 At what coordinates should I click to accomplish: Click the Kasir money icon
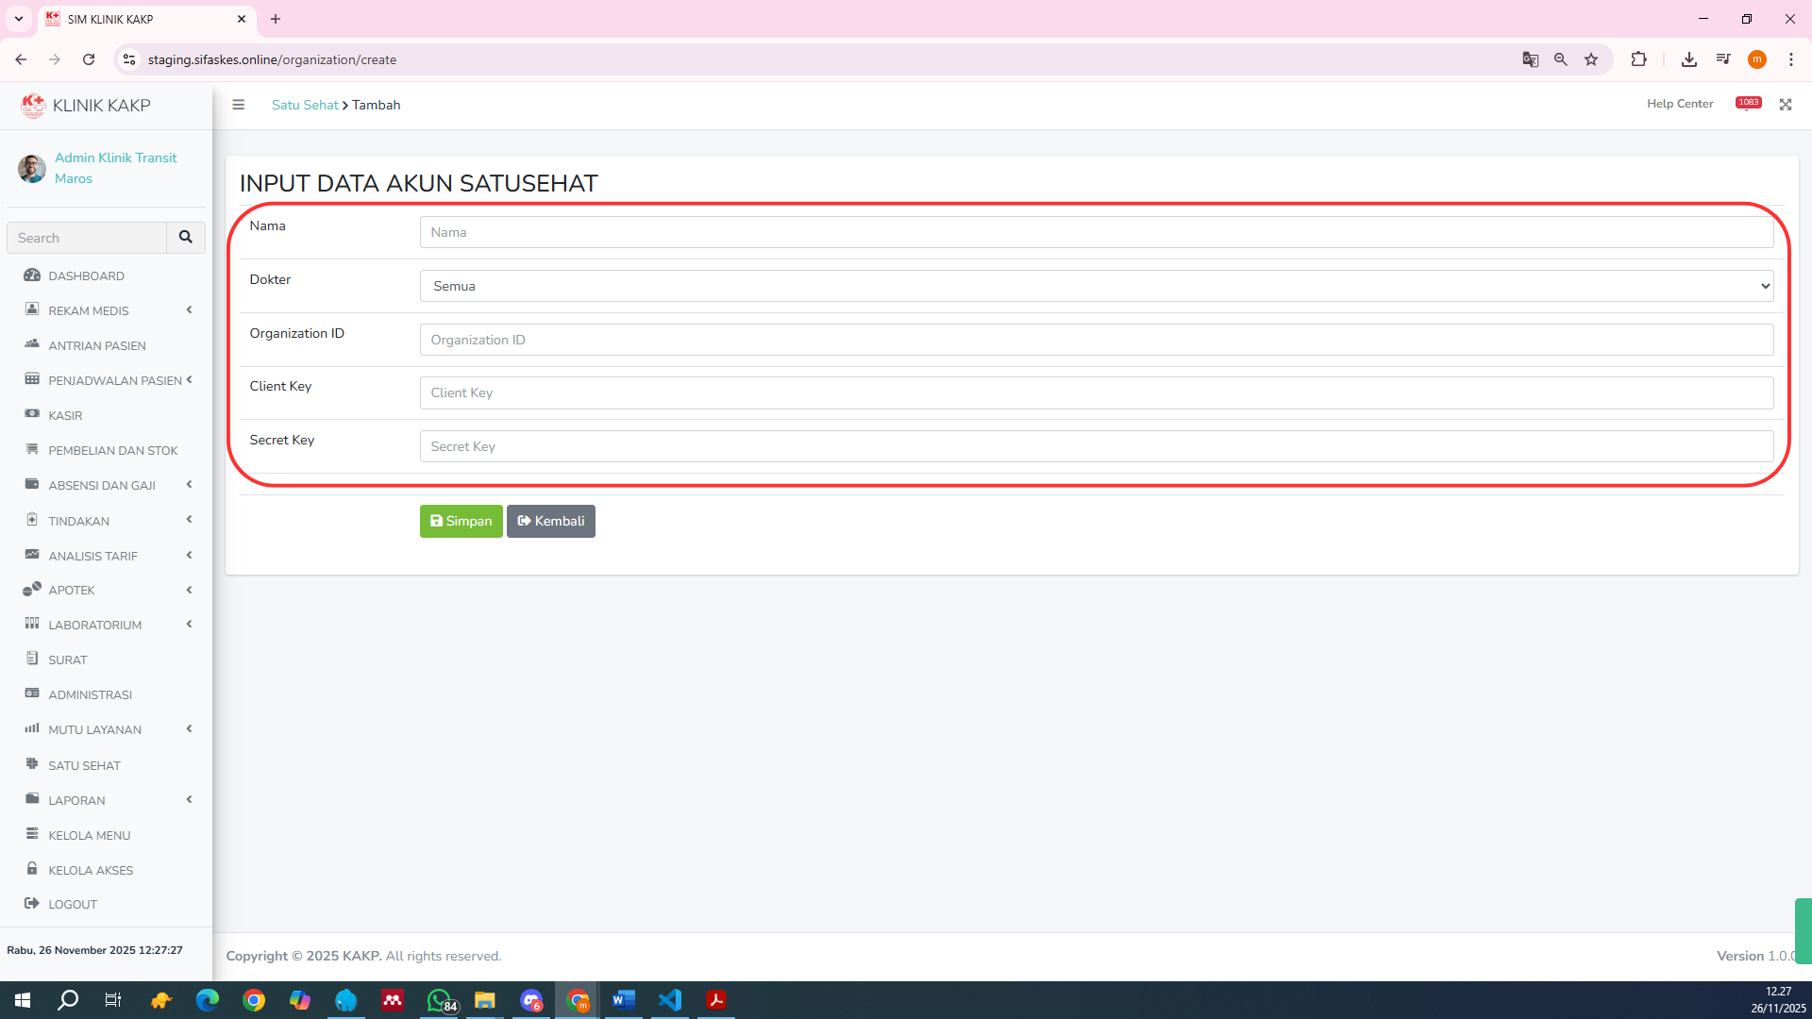coord(32,414)
